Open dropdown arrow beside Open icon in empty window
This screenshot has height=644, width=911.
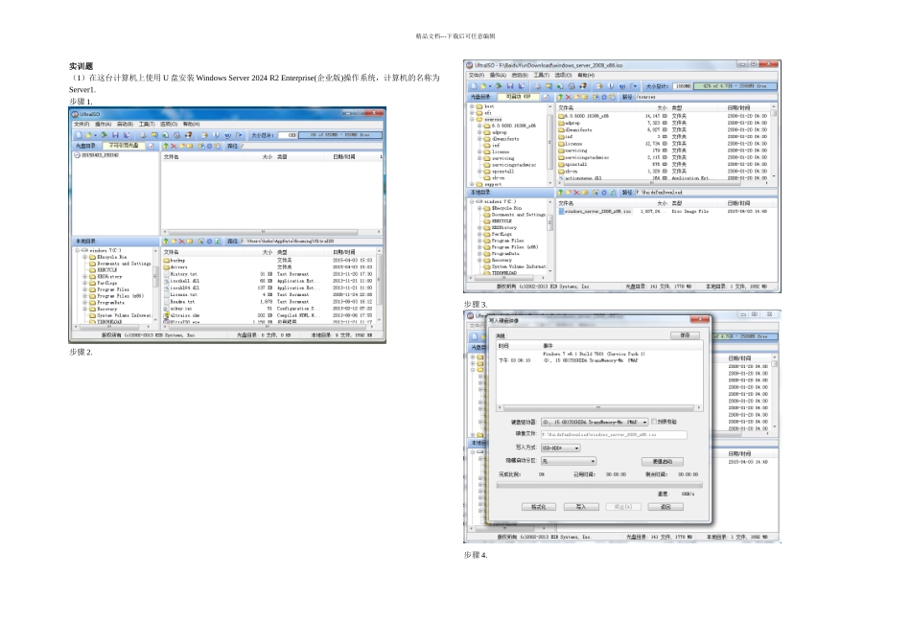click(95, 135)
